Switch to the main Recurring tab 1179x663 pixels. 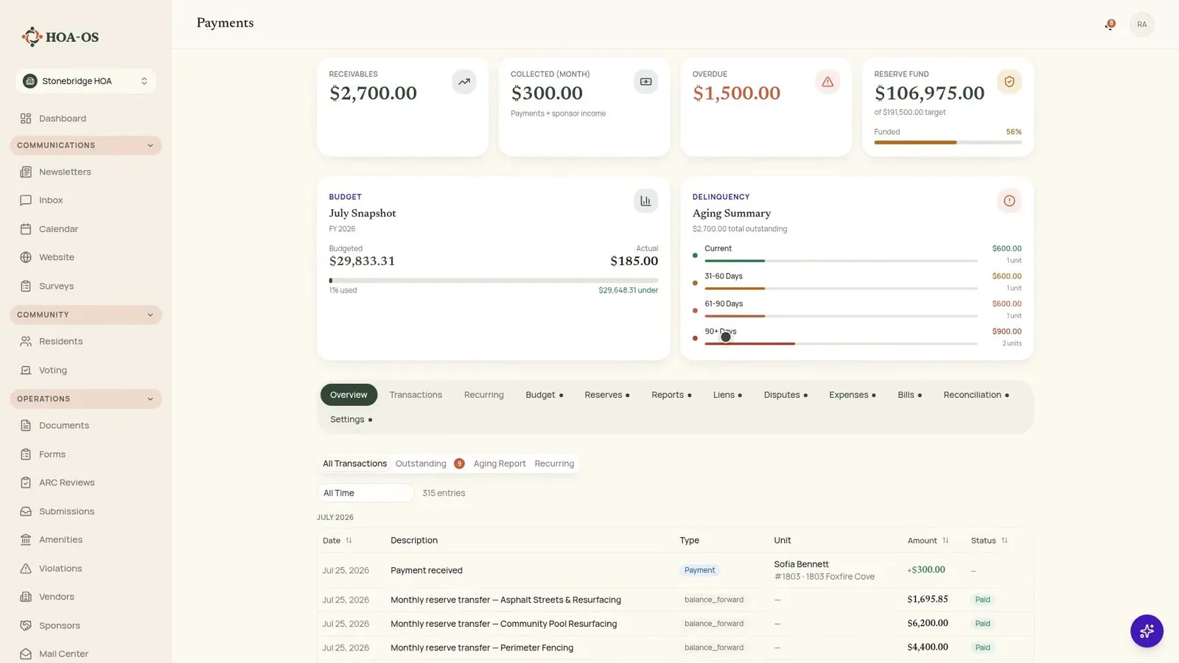[x=484, y=395]
